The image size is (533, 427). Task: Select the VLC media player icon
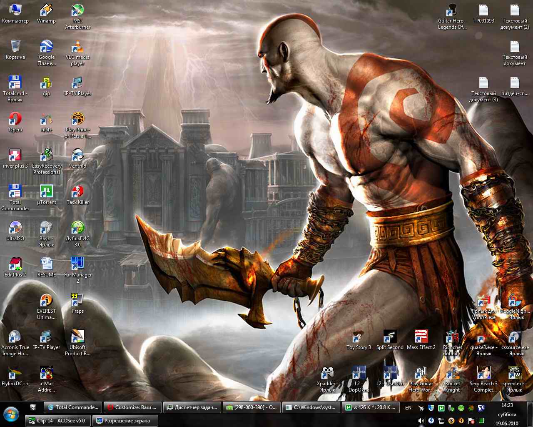click(77, 47)
